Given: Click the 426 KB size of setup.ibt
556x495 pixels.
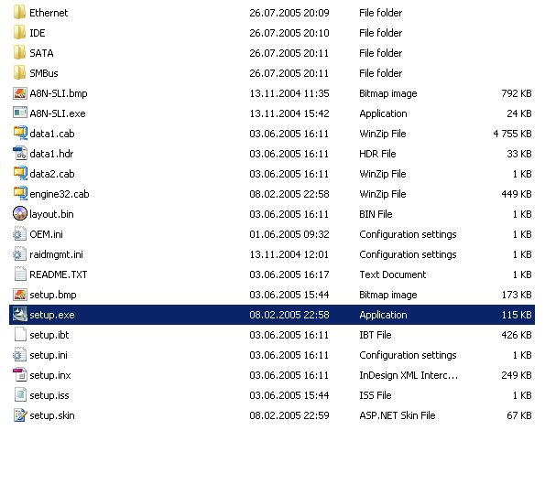Looking at the screenshot, I should coord(517,335).
